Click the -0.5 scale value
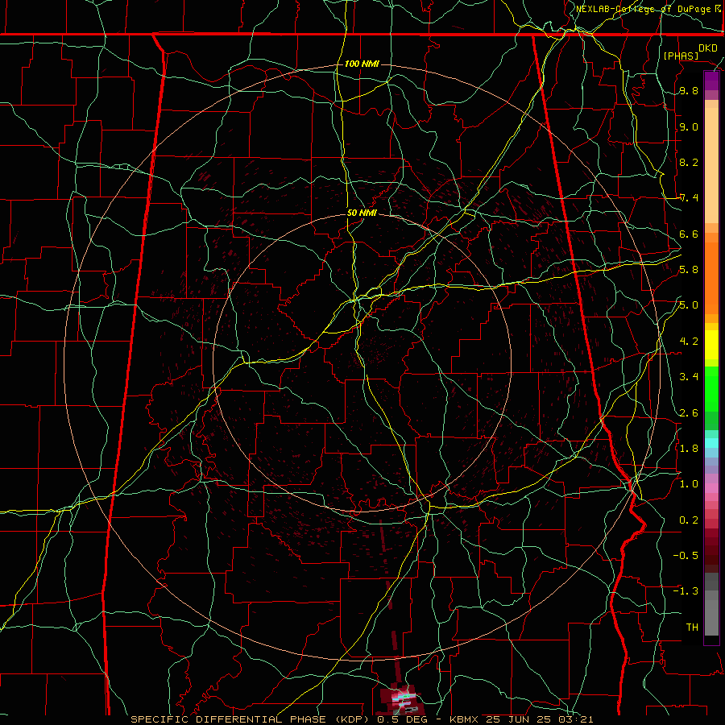This screenshot has height=725, width=725. pyautogui.click(x=686, y=555)
